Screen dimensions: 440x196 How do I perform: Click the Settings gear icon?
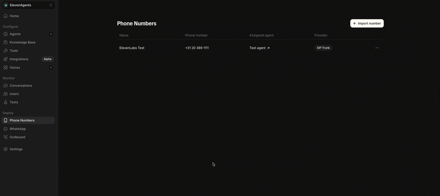[5, 149]
